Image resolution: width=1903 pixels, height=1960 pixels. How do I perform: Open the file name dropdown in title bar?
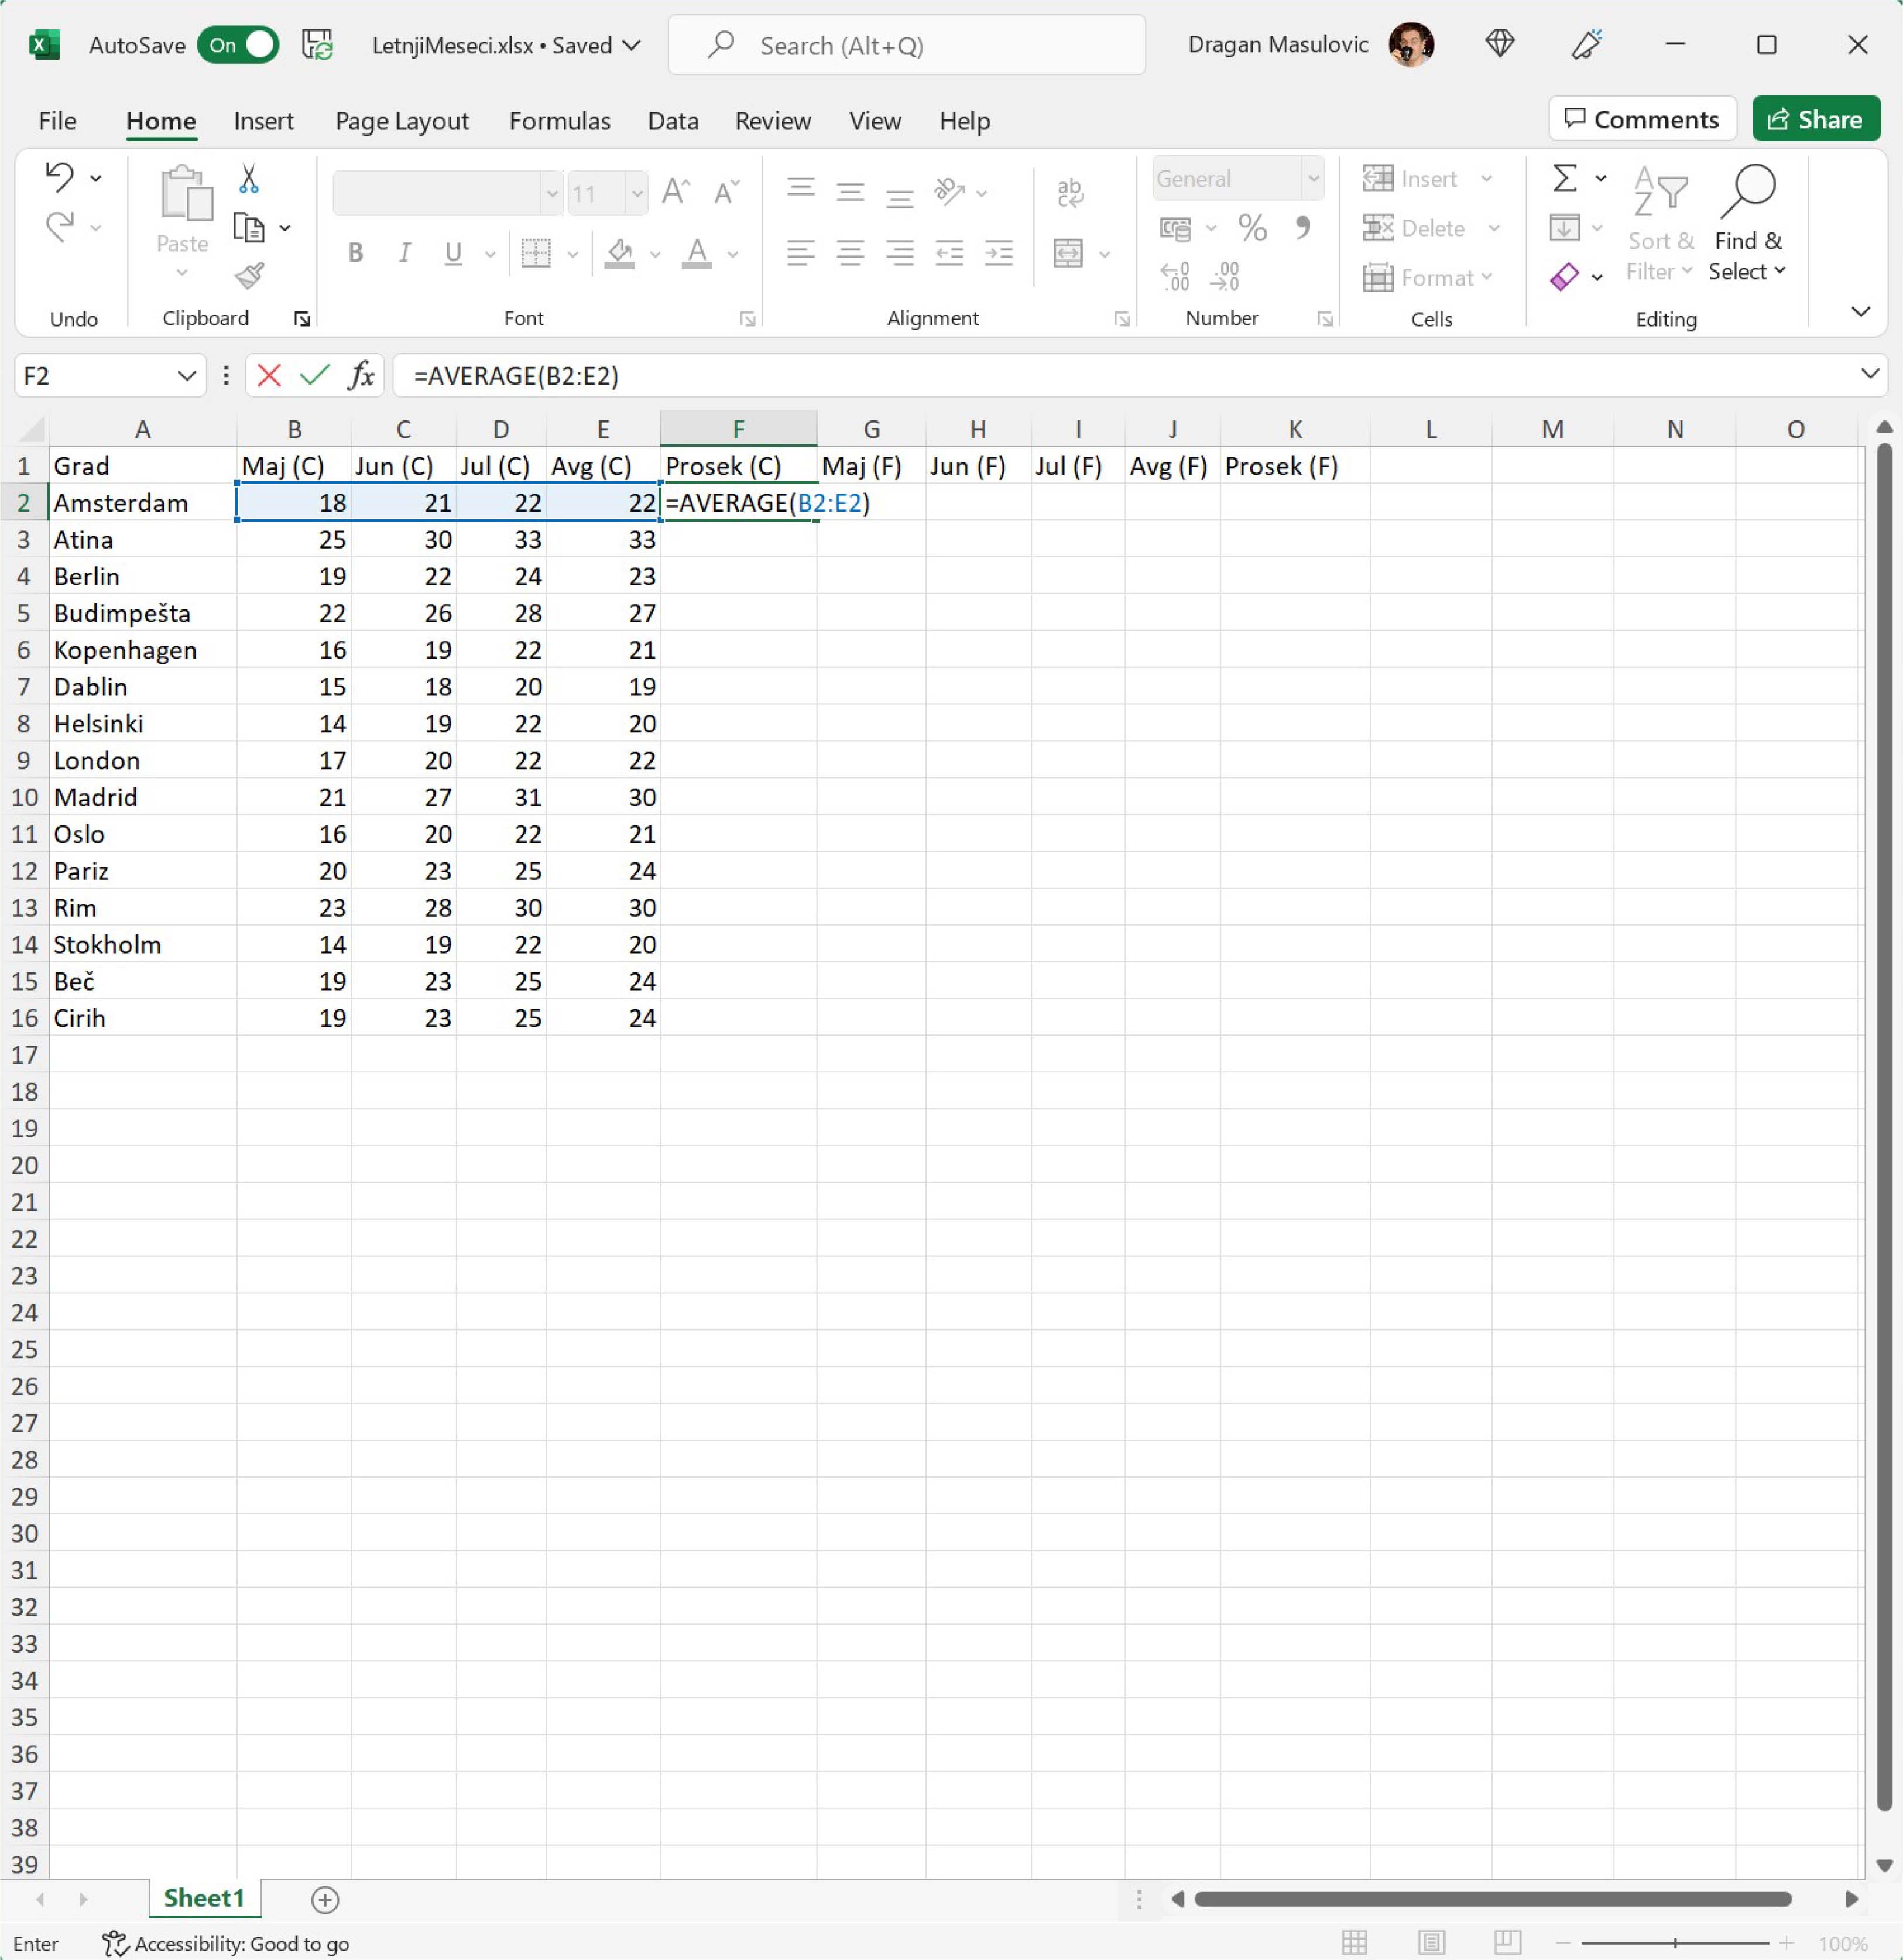631,45
